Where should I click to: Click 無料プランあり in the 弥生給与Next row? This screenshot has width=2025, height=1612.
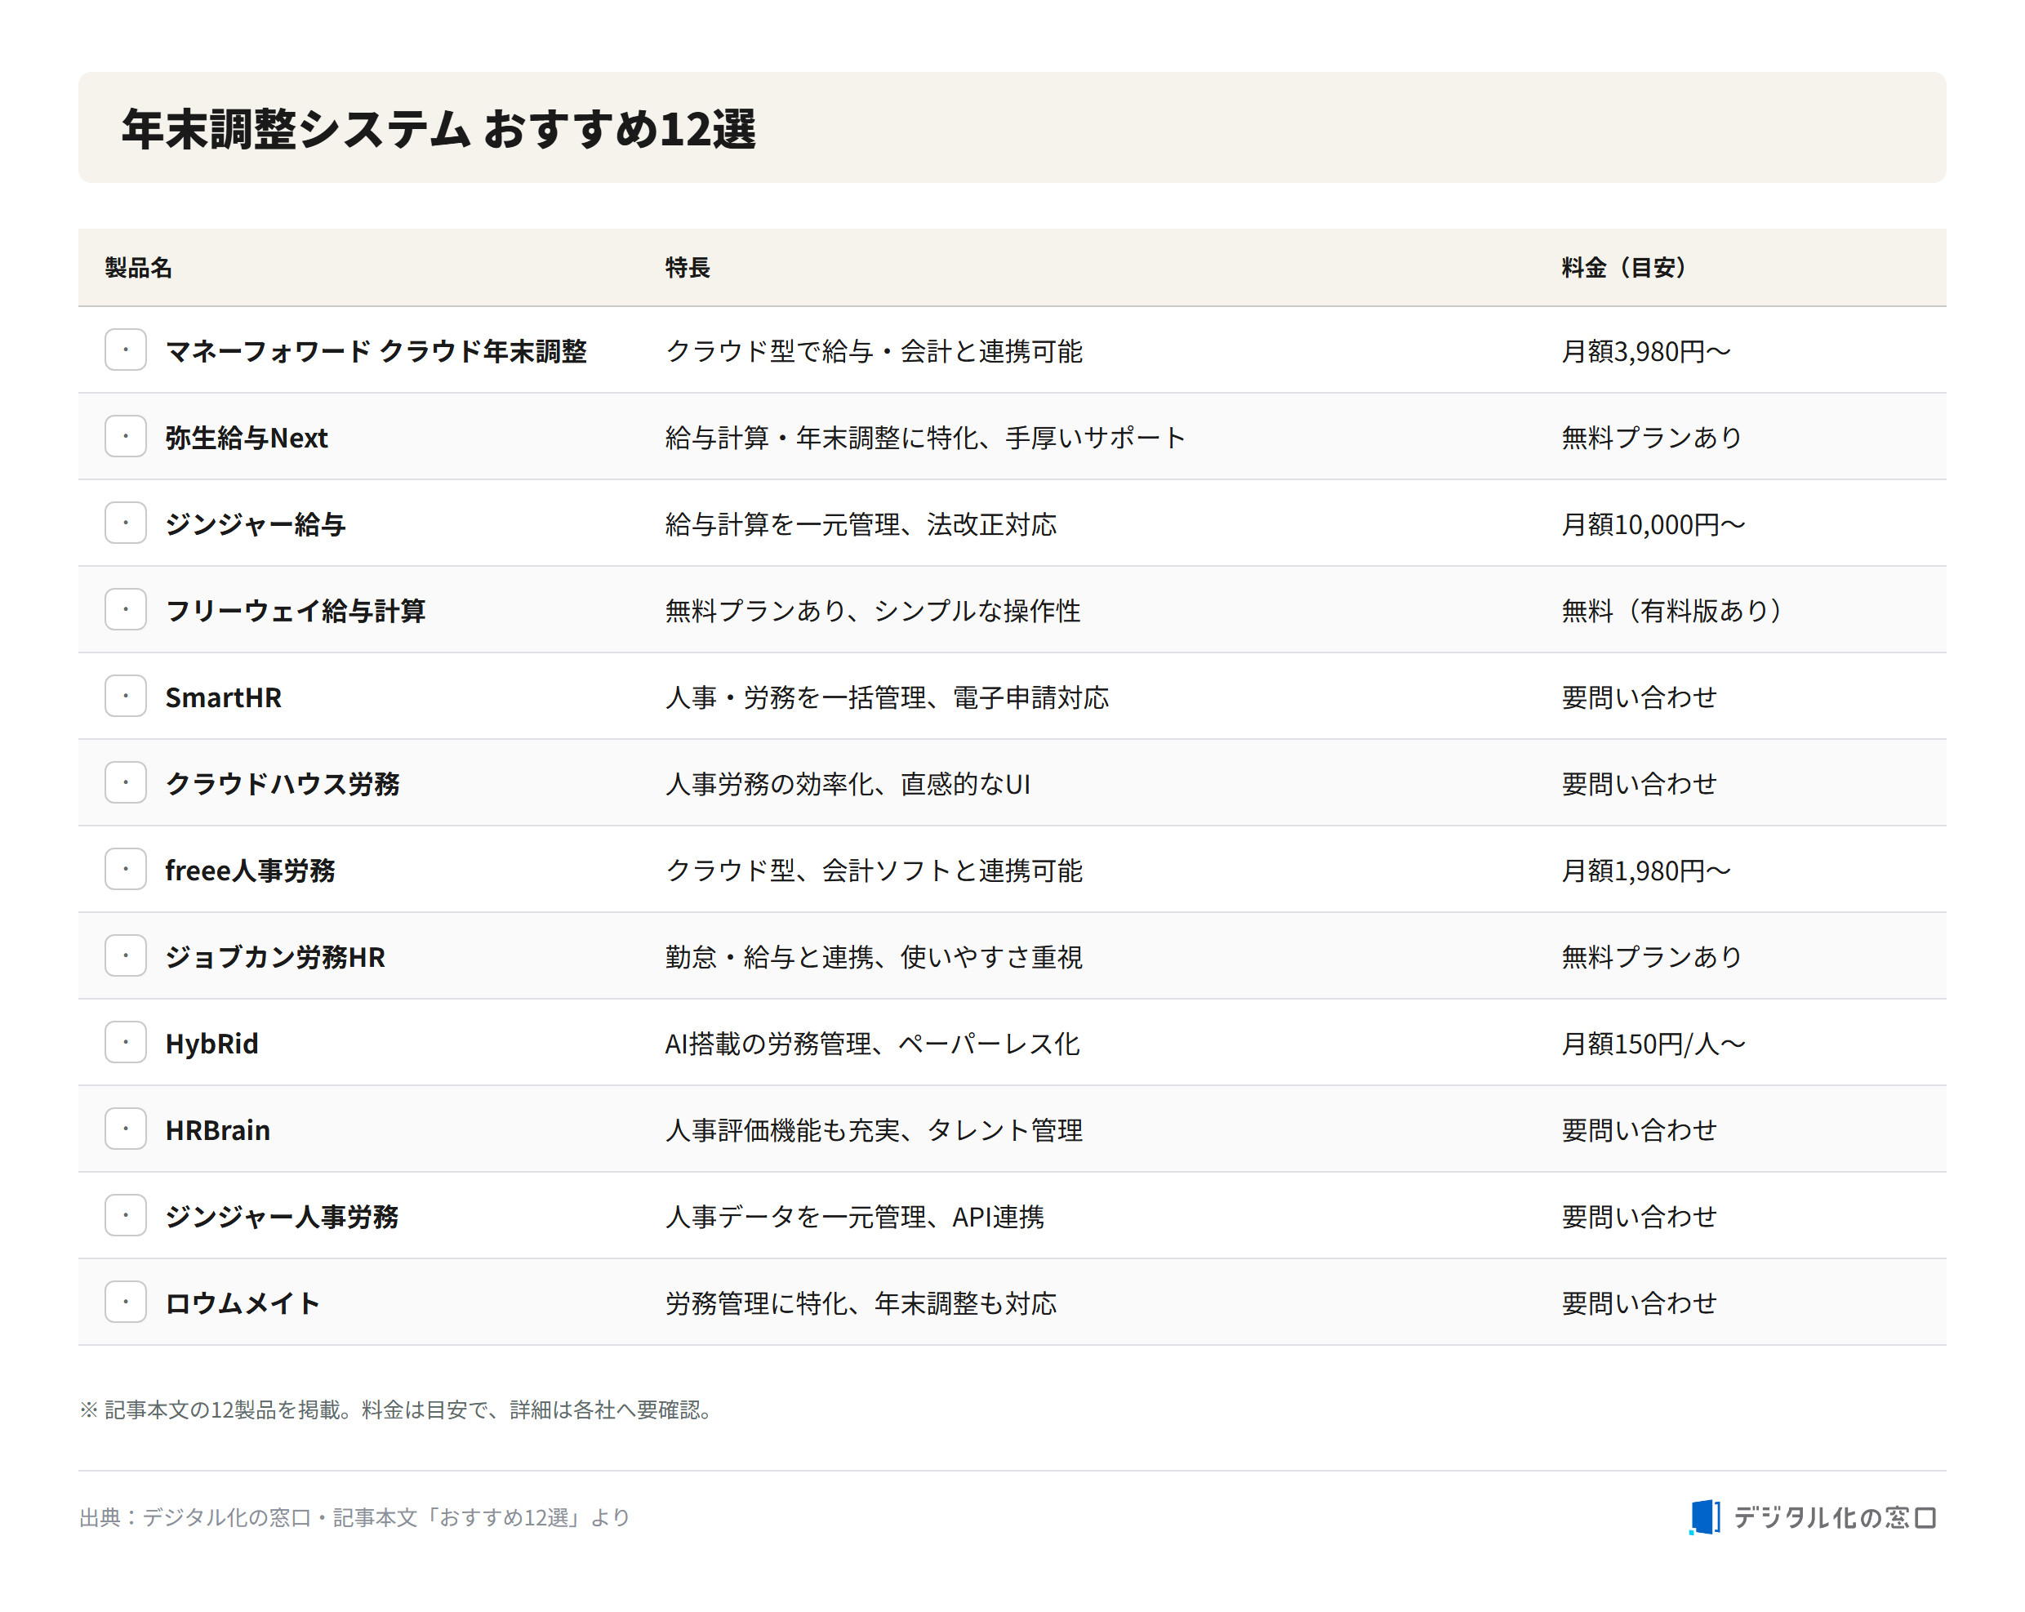pyautogui.click(x=1652, y=437)
